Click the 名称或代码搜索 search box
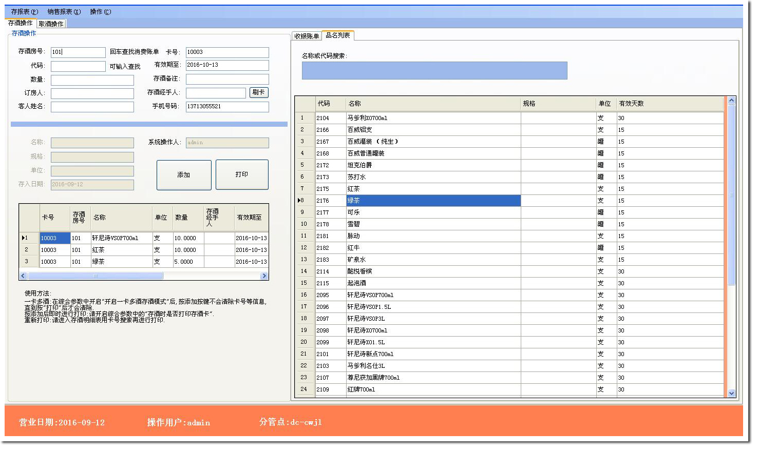This screenshot has width=758, height=451. coord(434,71)
